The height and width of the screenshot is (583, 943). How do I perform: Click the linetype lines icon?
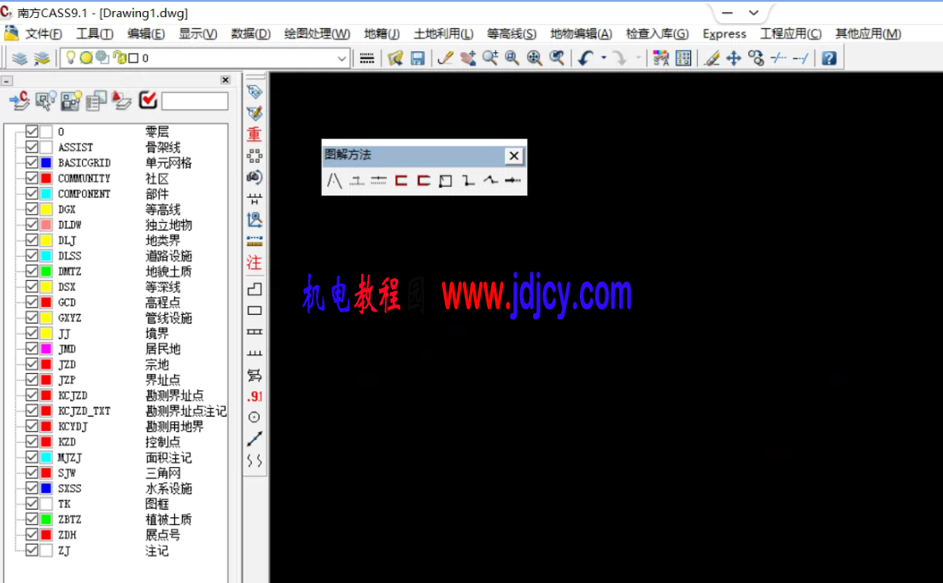tap(366, 58)
